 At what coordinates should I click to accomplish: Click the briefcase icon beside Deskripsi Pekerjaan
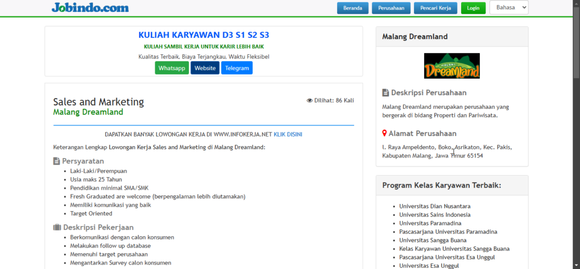[x=57, y=227]
